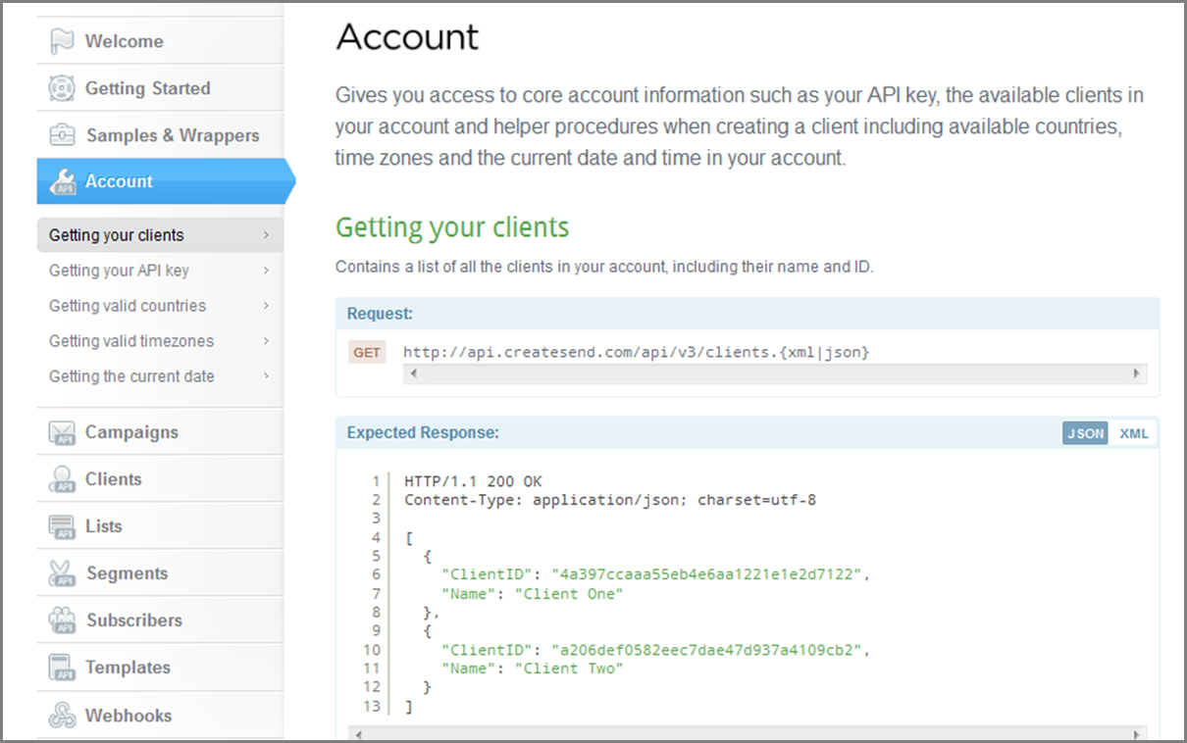
Task: Switch expected response to XML
Action: (x=1133, y=433)
